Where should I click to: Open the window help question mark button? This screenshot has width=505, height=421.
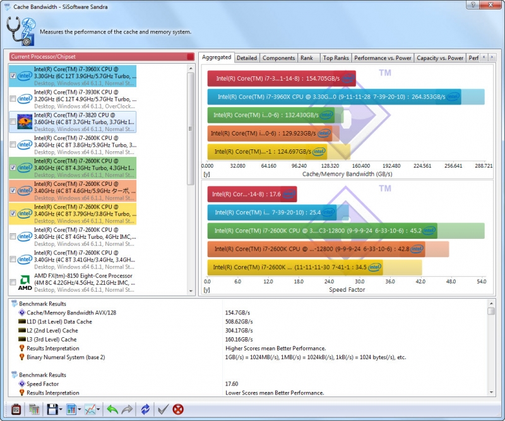tap(473, 5)
